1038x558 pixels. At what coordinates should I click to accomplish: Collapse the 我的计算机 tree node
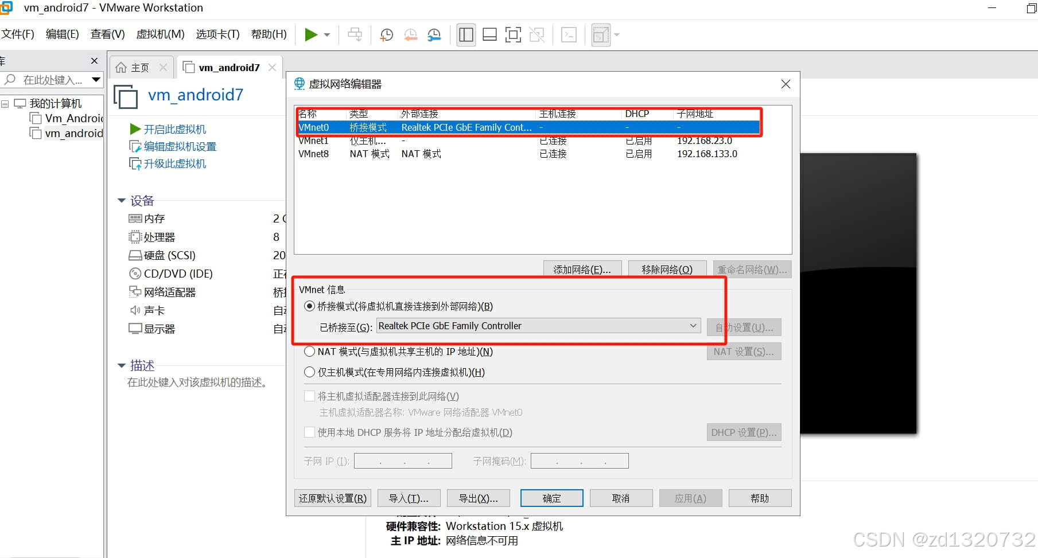tap(5, 104)
